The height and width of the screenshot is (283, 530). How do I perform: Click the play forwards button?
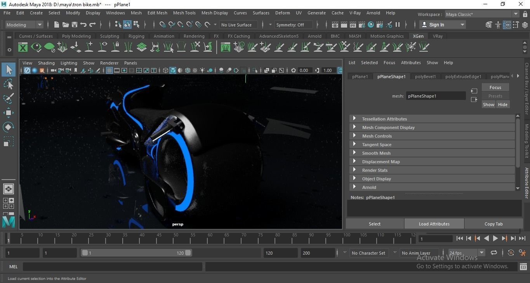(x=495, y=239)
